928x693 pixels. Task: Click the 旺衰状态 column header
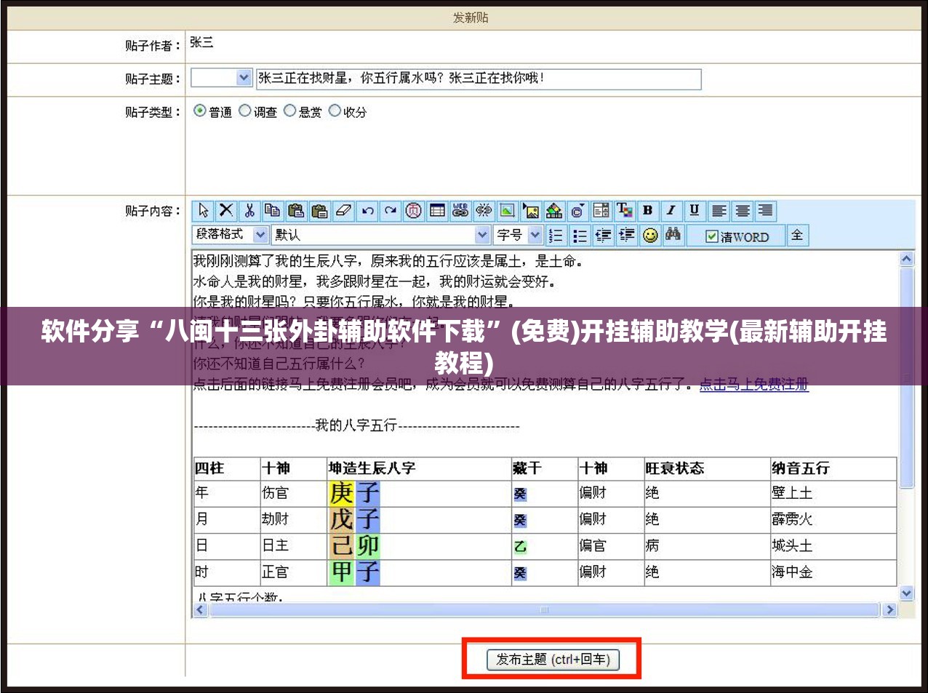[675, 468]
